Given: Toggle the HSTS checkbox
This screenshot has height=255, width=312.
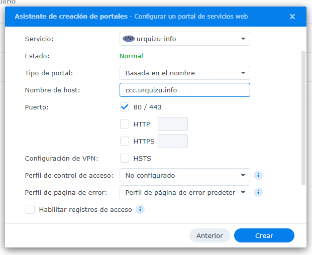Looking at the screenshot, I should pos(125,158).
